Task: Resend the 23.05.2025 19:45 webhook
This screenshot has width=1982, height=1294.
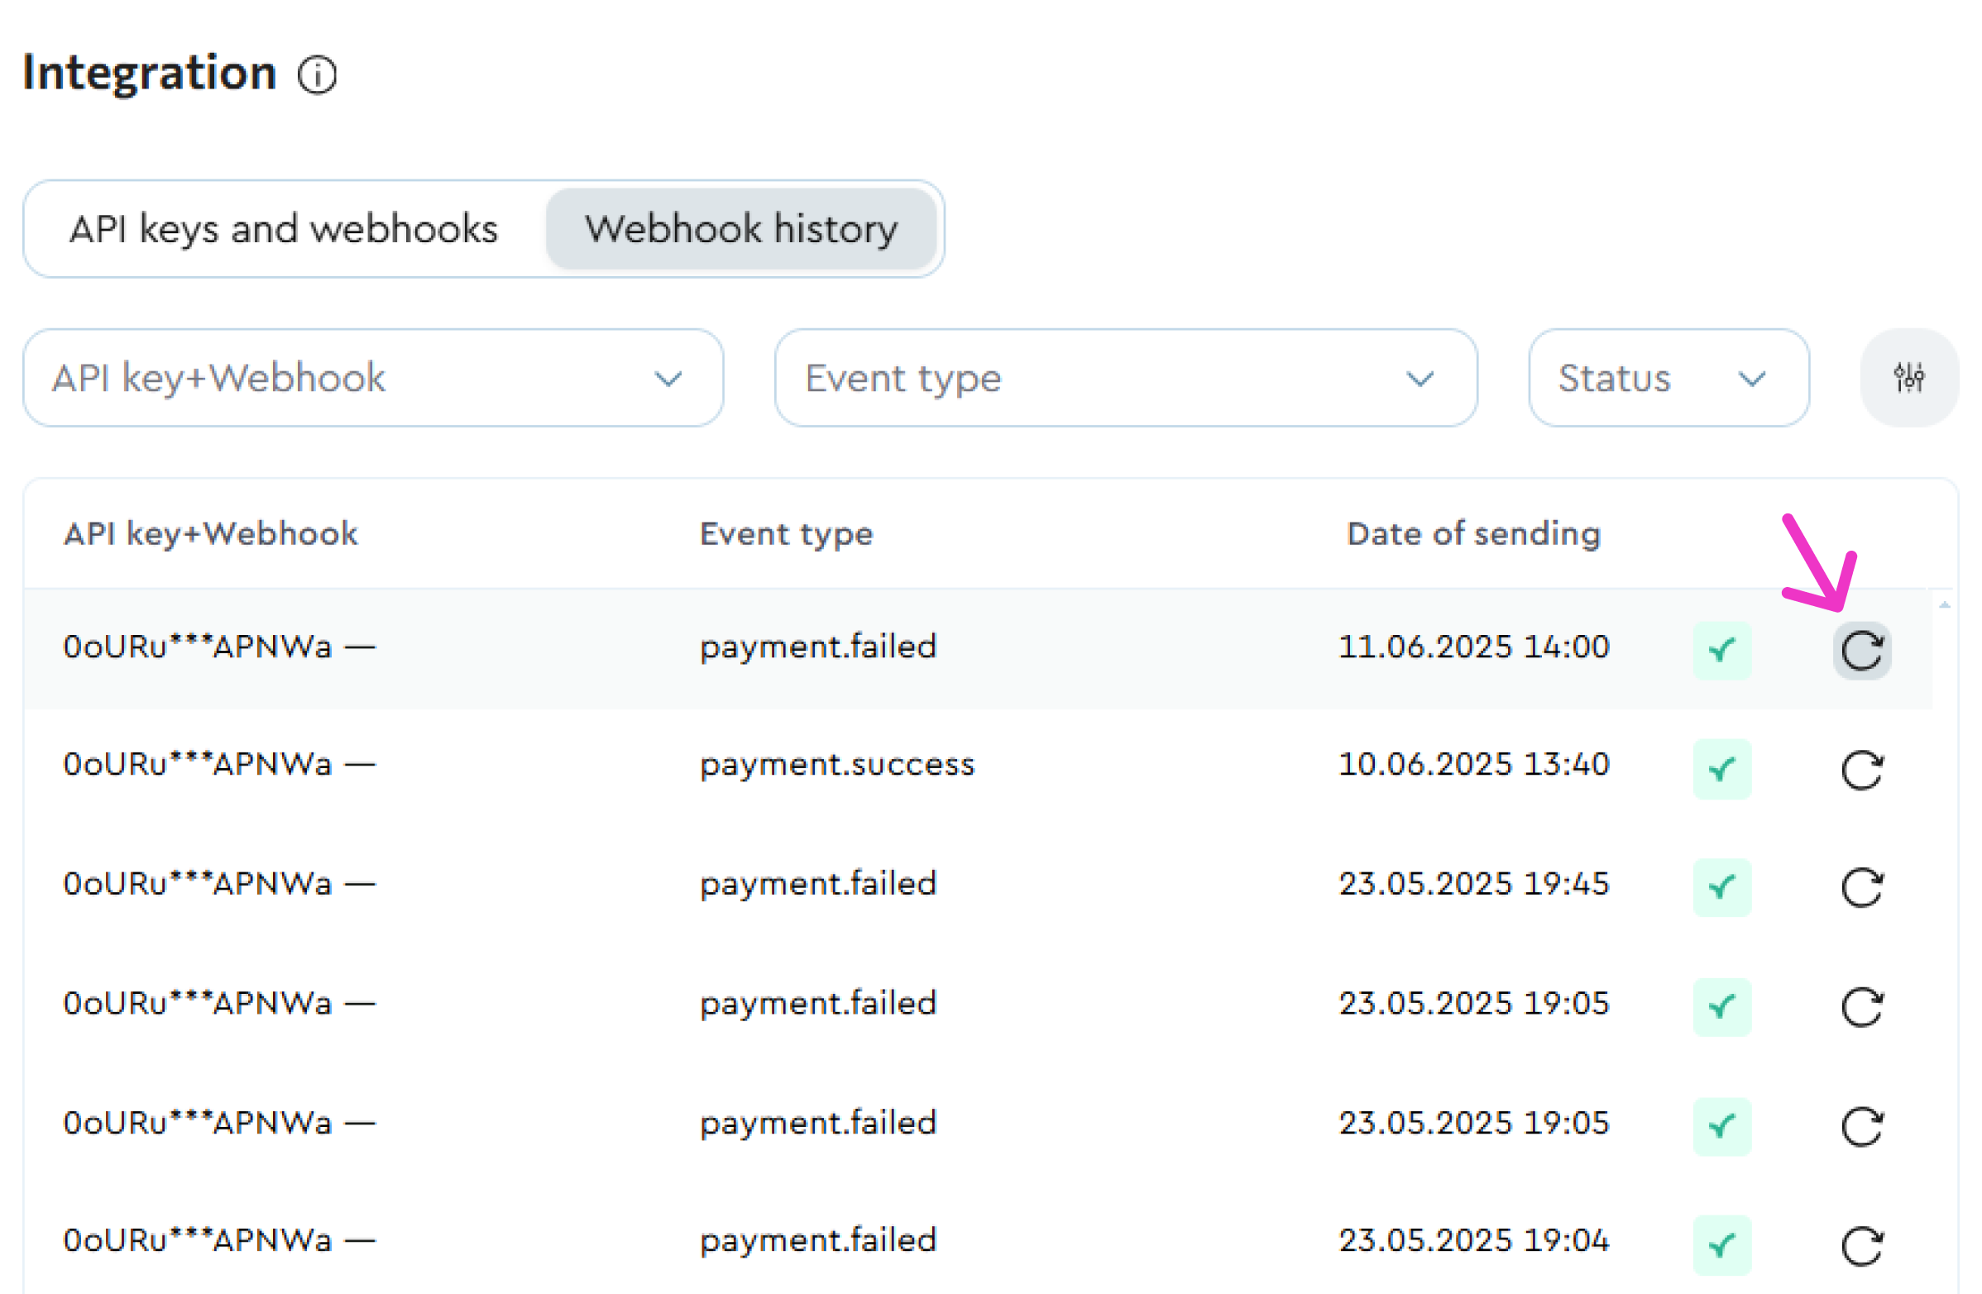Action: point(1861,887)
